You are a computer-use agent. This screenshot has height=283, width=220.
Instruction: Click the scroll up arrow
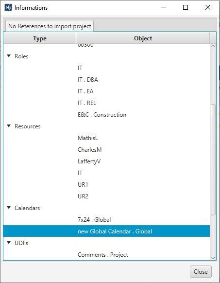tap(213, 46)
